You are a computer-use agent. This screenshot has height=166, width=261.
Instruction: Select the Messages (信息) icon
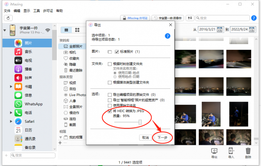point(18,95)
